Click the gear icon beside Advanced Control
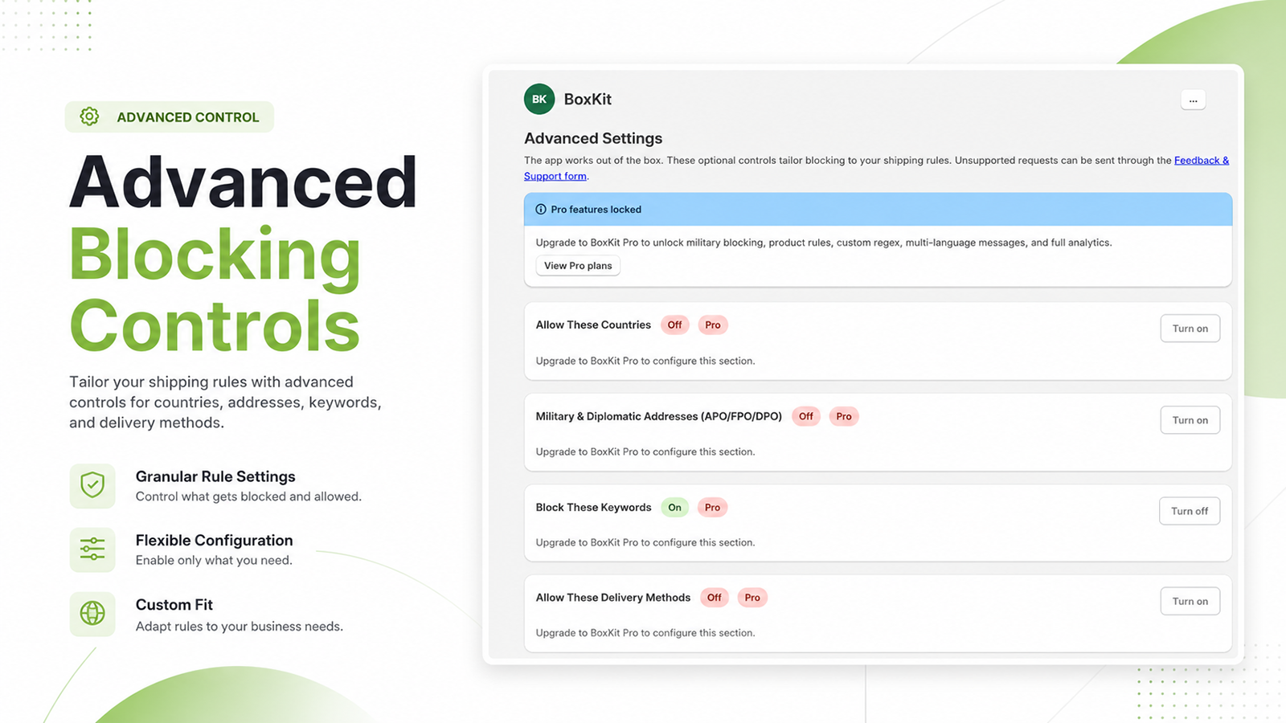Screen dimensions: 1286x723 [89, 117]
